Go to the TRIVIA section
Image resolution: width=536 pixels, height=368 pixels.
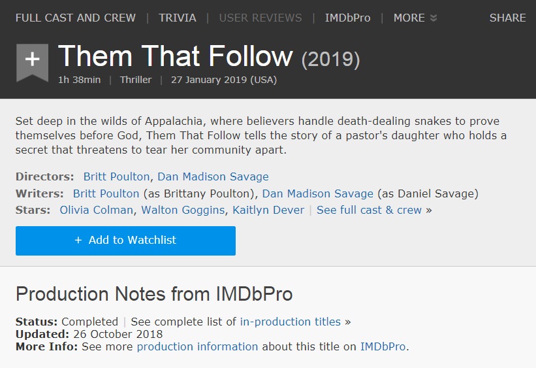[177, 18]
